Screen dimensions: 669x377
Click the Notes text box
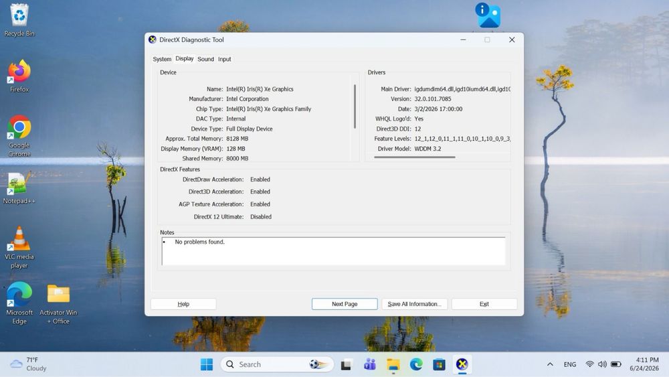click(x=334, y=252)
